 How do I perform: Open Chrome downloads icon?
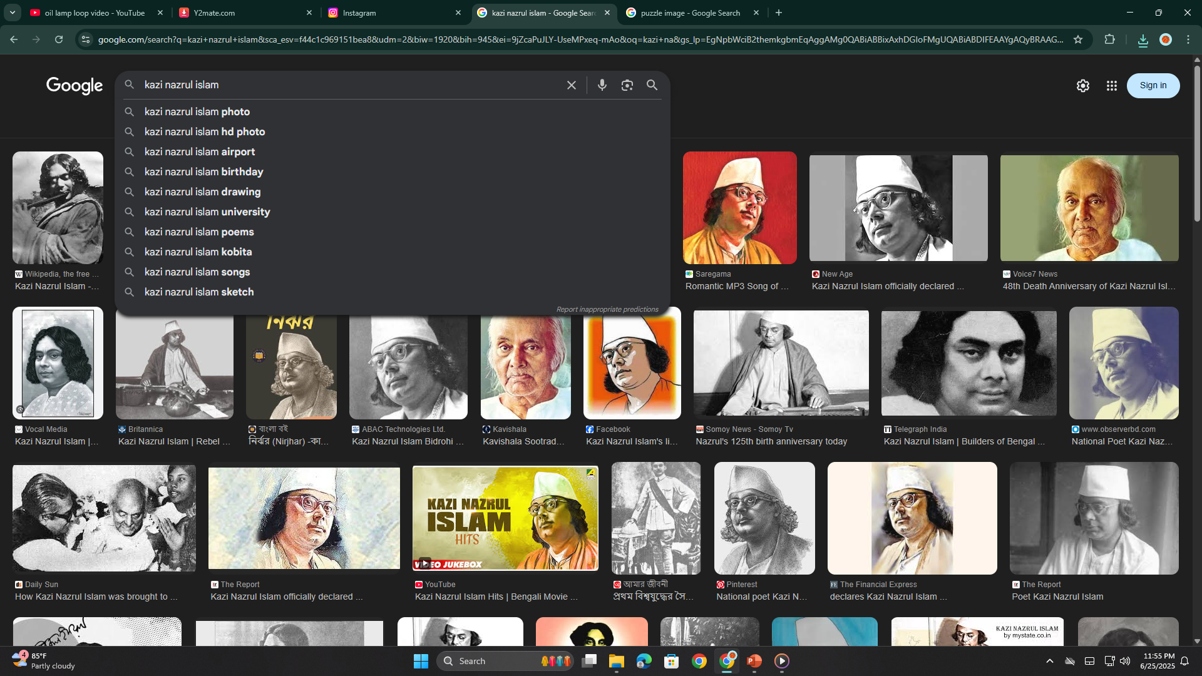pyautogui.click(x=1143, y=39)
